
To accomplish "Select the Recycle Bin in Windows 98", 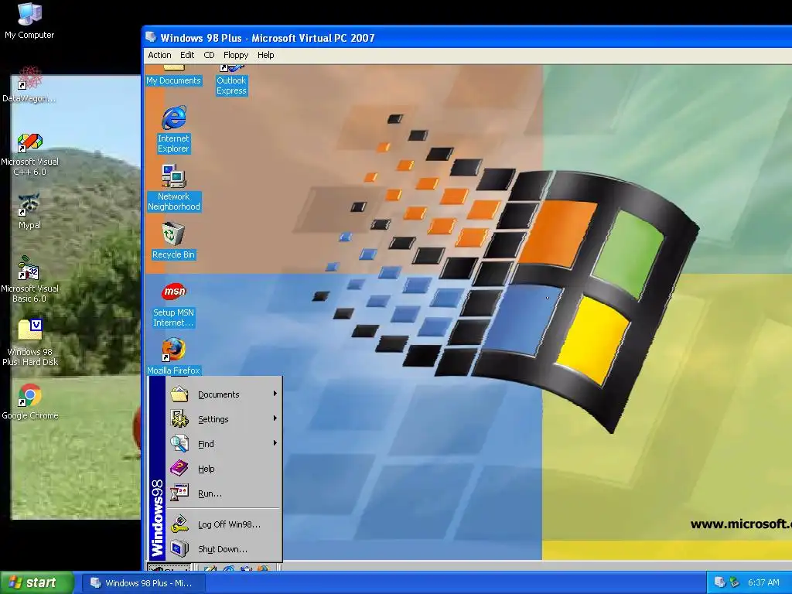I will [173, 241].
